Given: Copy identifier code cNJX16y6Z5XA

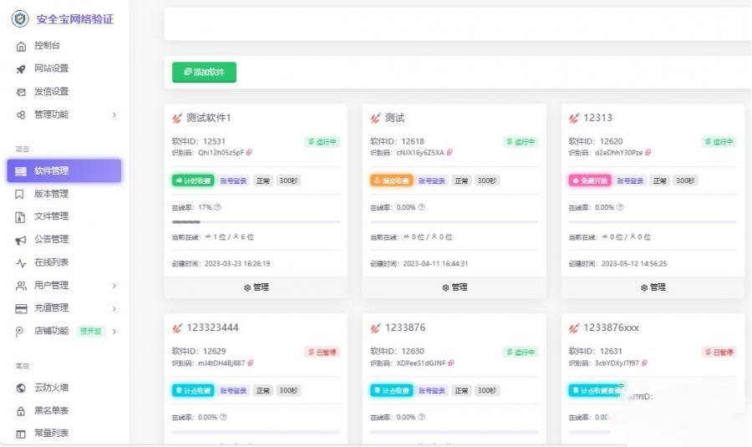Looking at the screenshot, I should [450, 153].
